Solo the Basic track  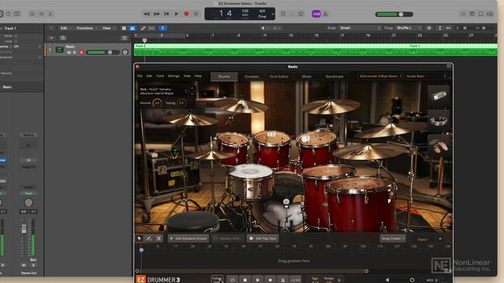(x=75, y=53)
